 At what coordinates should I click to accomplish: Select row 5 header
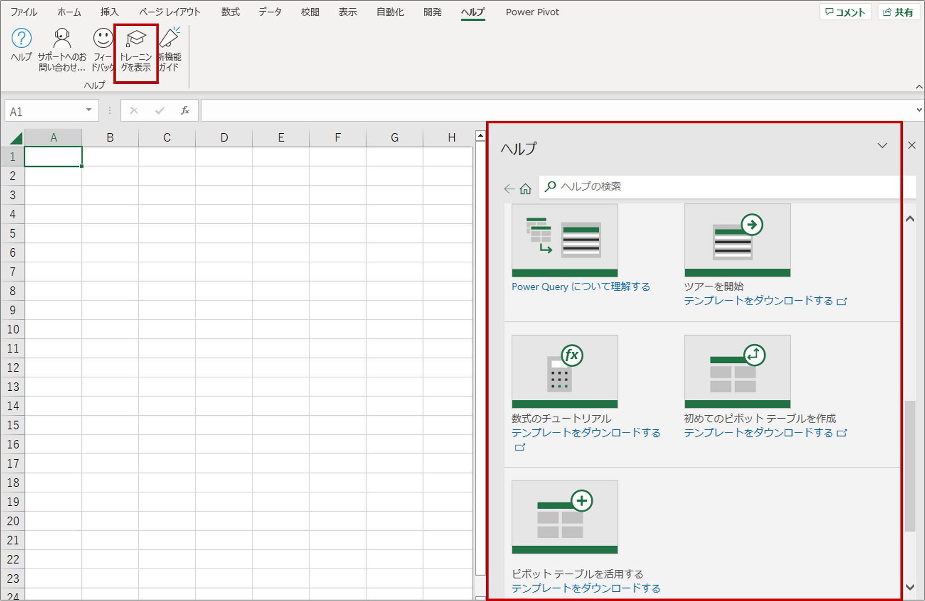click(x=13, y=233)
